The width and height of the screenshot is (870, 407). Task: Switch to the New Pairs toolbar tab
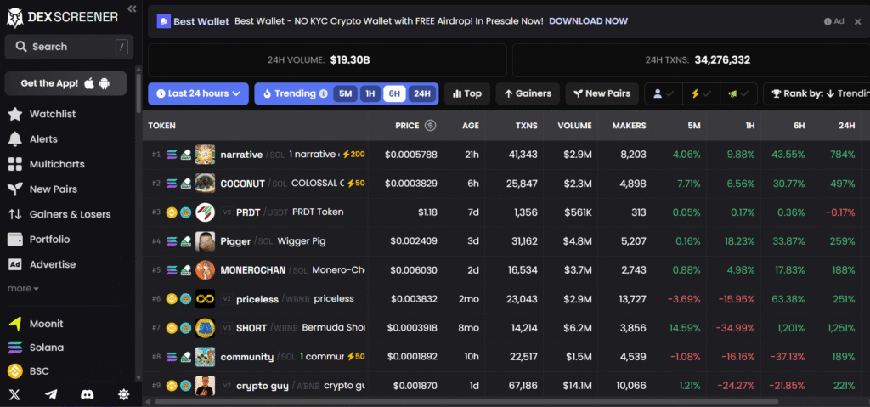tap(602, 93)
